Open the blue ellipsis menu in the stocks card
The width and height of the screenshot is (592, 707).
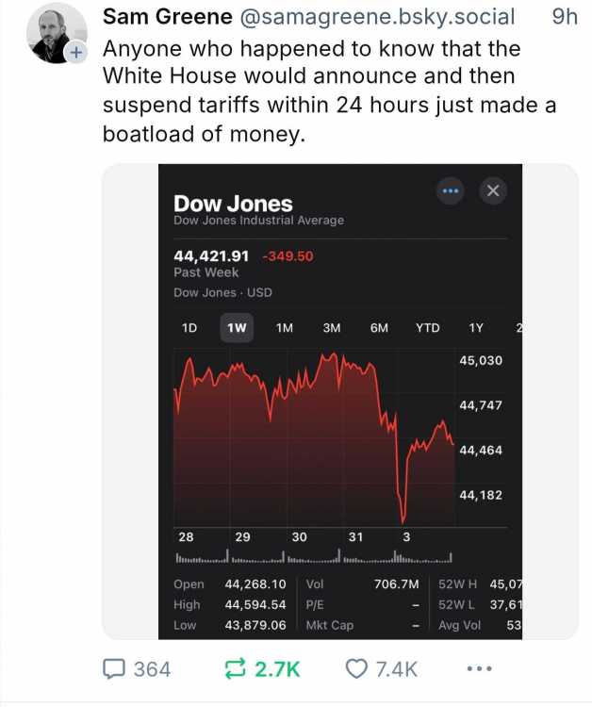coord(450,190)
